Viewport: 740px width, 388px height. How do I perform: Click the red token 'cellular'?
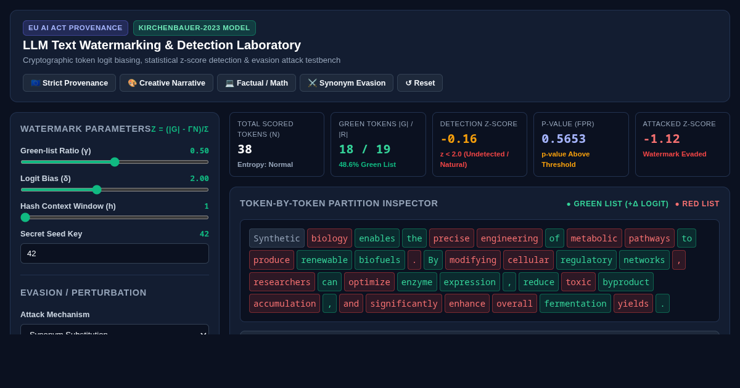[528, 260]
